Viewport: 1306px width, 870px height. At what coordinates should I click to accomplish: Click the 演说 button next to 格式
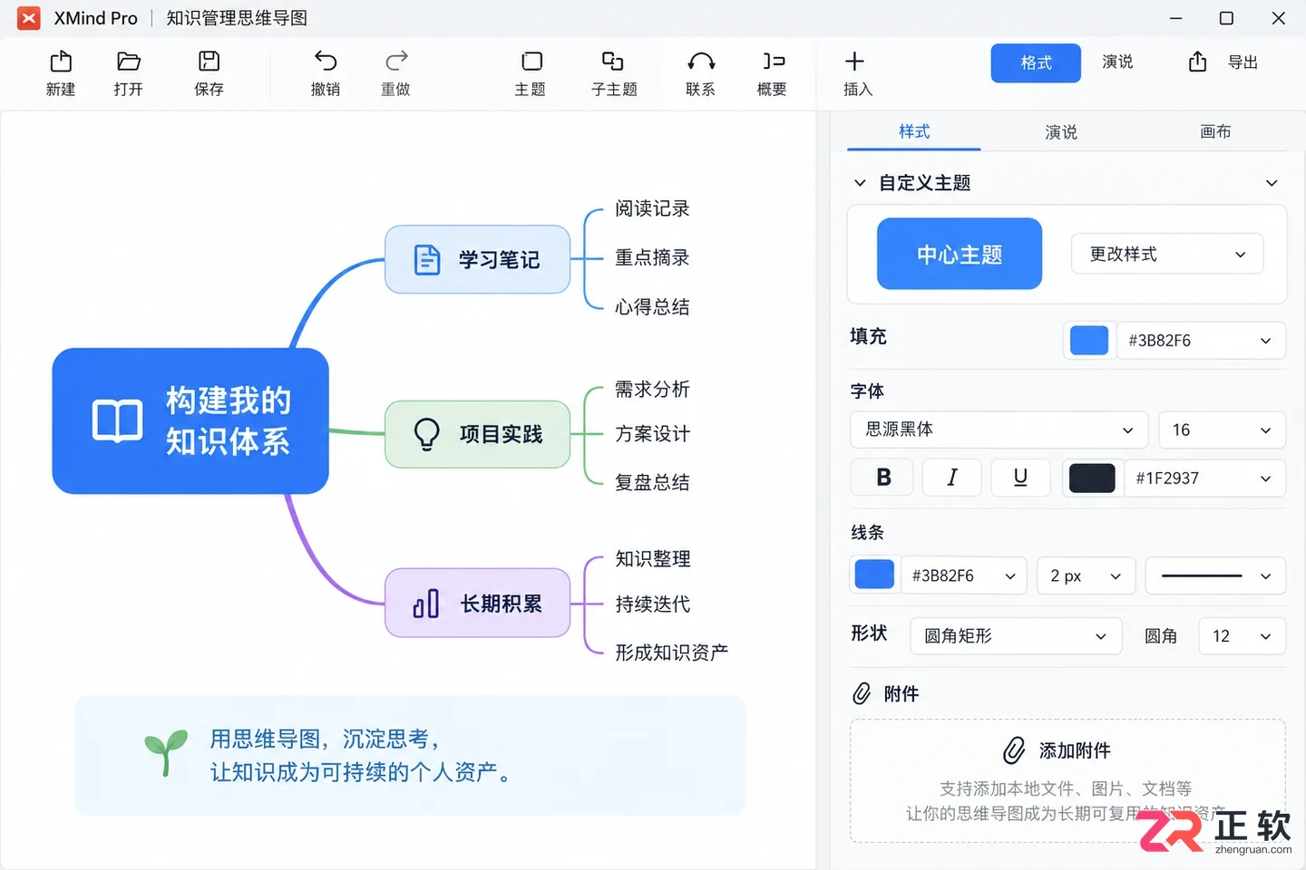(1117, 62)
